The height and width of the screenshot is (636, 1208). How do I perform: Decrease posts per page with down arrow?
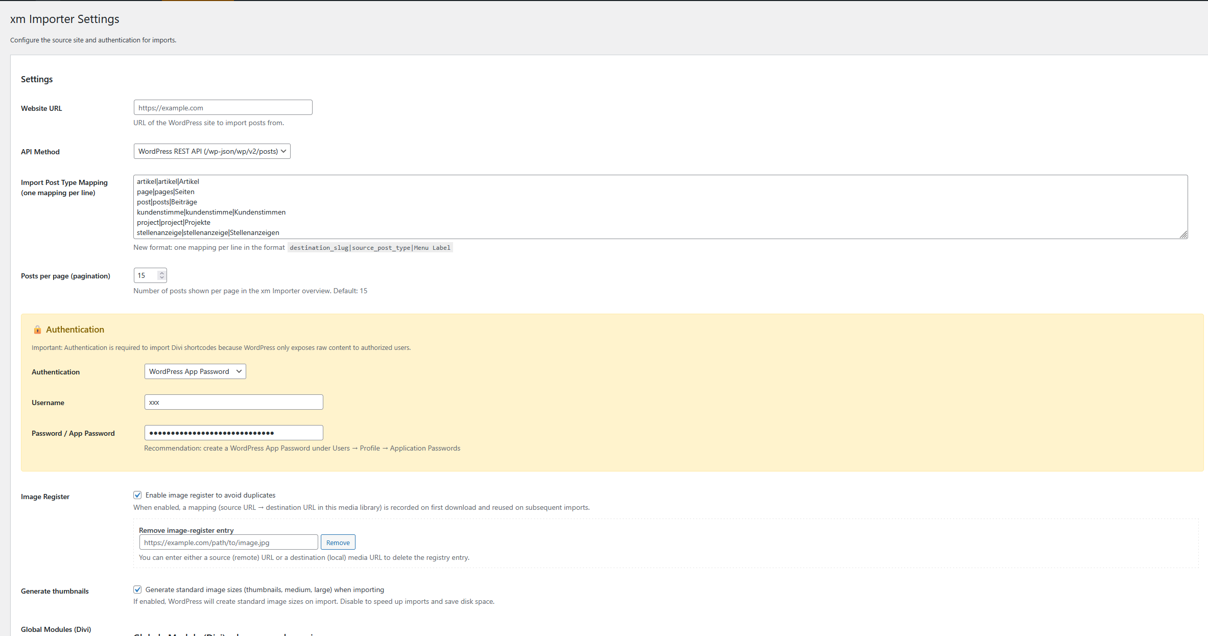tap(162, 278)
